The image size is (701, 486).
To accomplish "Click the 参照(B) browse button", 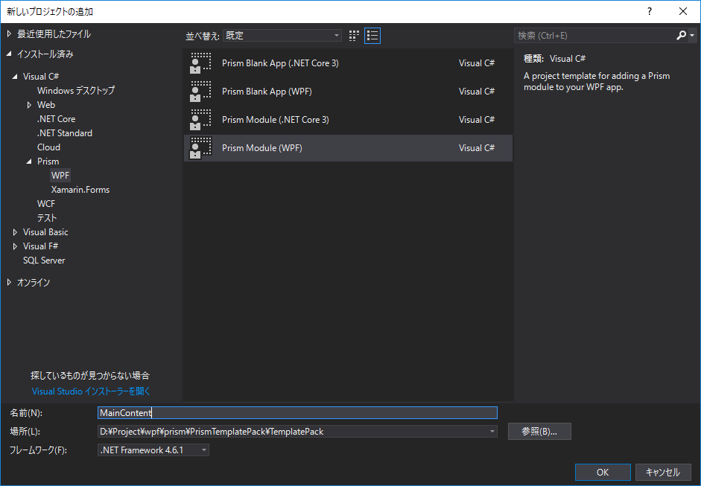I will click(x=539, y=431).
